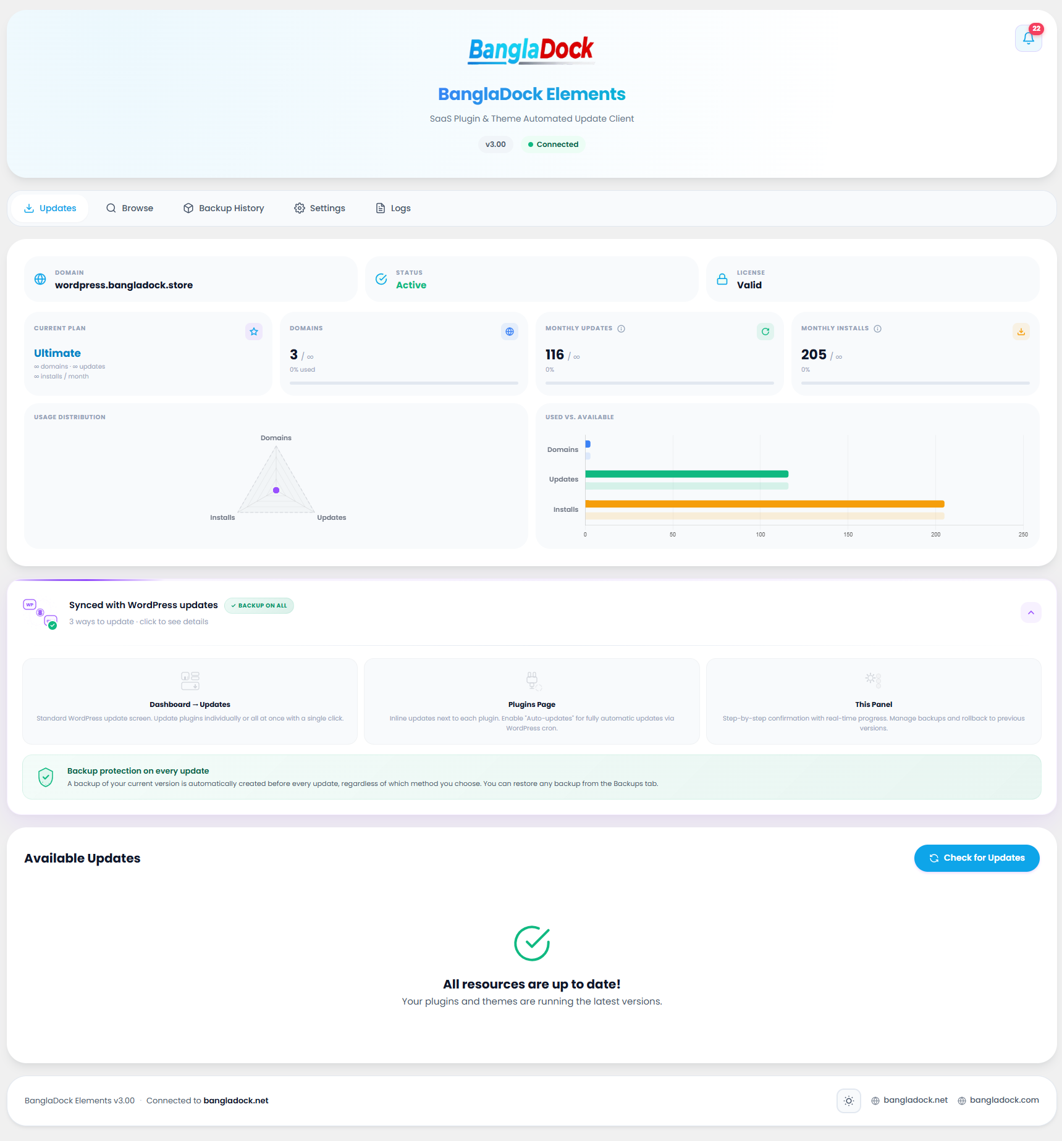The height and width of the screenshot is (1141, 1062).
Task: Open the notifications bell icon
Action: point(1028,38)
